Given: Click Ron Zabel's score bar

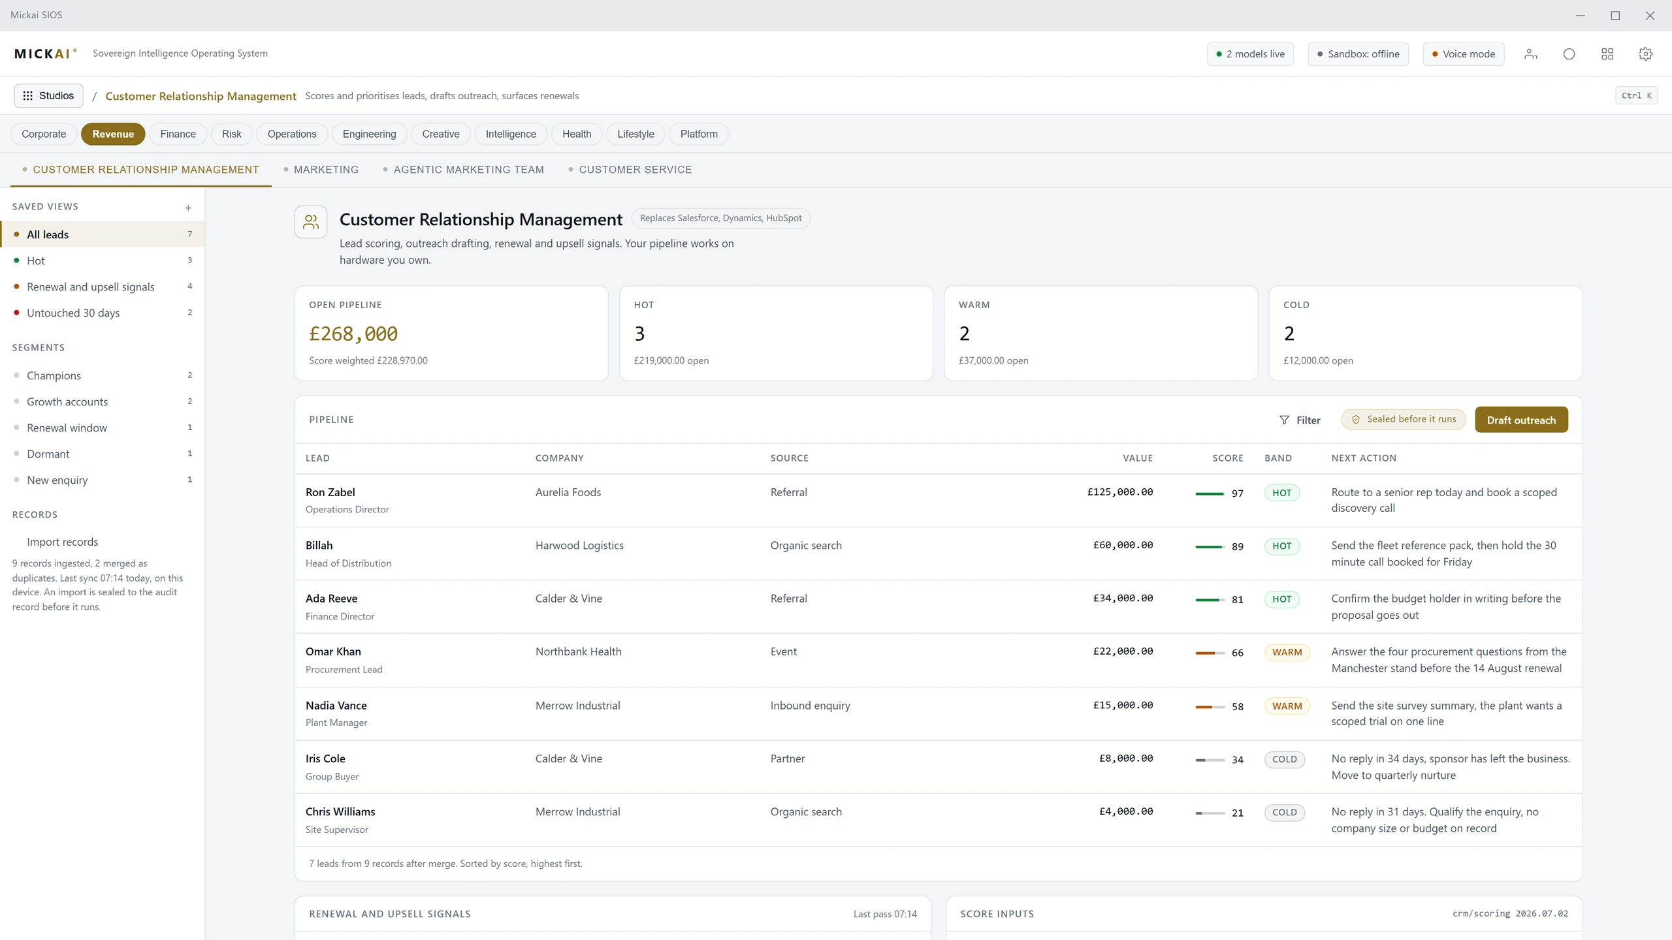Looking at the screenshot, I should pyautogui.click(x=1210, y=493).
